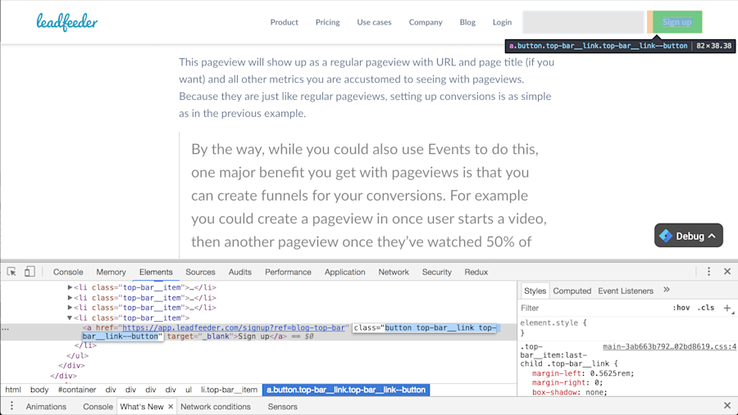Select the Elements tab
This screenshot has height=415, width=738.
tap(156, 272)
